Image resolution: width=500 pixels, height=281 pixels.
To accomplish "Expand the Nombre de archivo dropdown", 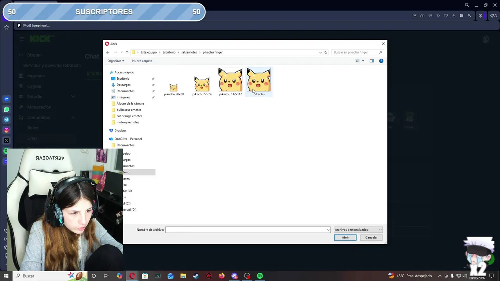I will click(x=328, y=230).
